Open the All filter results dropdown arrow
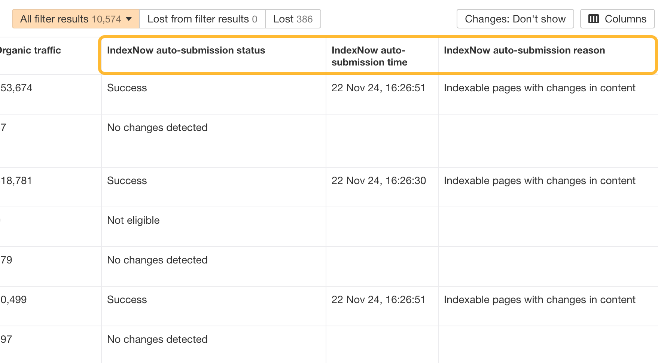 129,19
